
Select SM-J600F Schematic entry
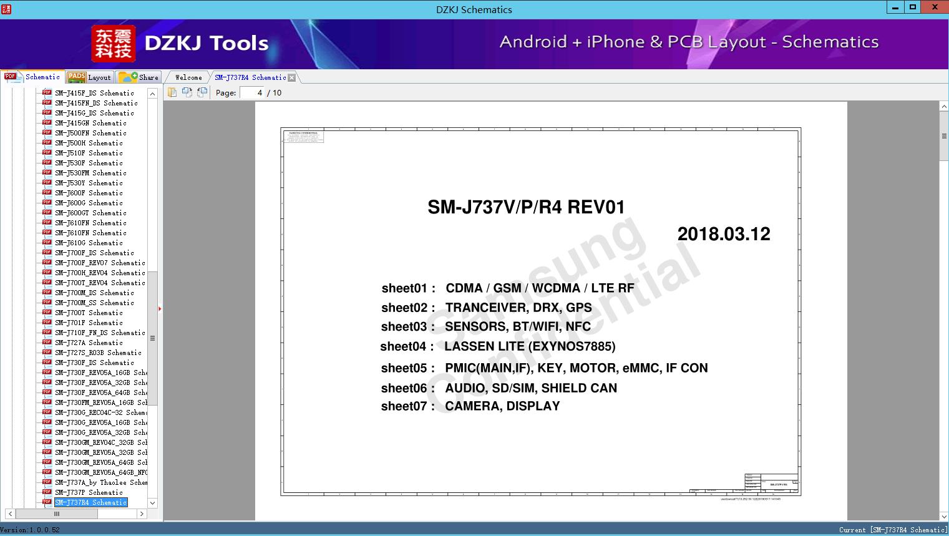pyautogui.click(x=89, y=193)
